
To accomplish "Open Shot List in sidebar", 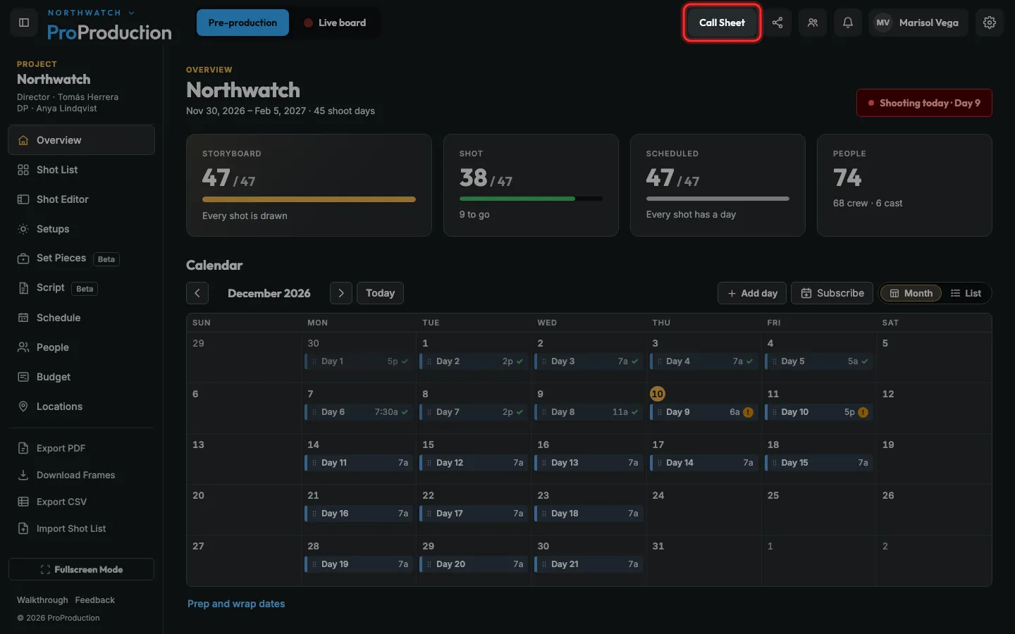I will point(81,170).
